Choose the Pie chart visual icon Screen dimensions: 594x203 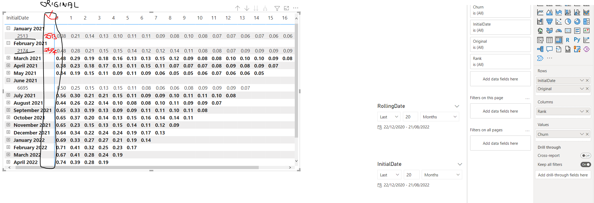(568, 22)
